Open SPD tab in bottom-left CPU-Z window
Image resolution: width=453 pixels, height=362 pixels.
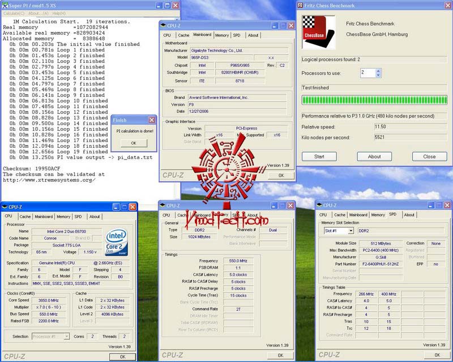click(78, 217)
